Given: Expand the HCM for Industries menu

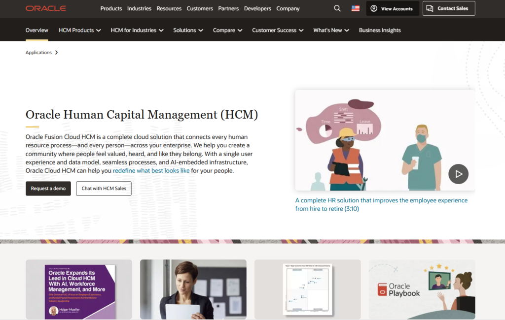Looking at the screenshot, I should [137, 30].
